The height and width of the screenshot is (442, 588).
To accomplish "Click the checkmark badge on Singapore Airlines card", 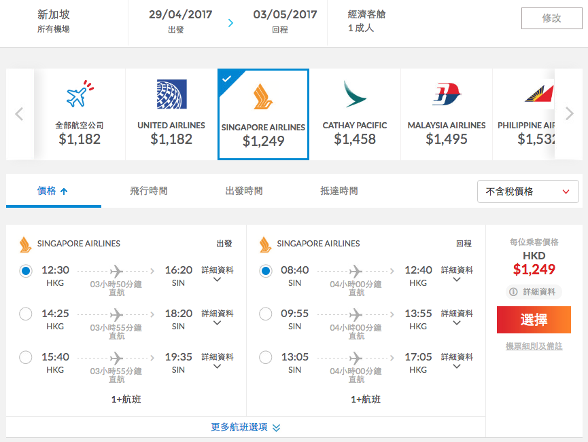I will [226, 79].
